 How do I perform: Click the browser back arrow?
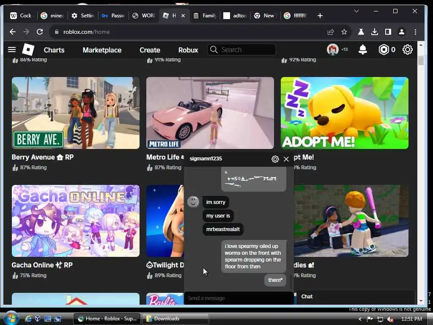point(13,32)
